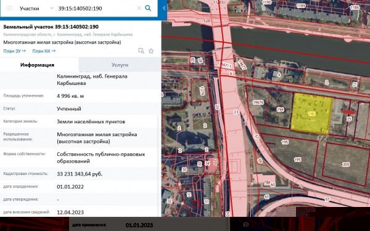Open the План ЗУ link

14,51
